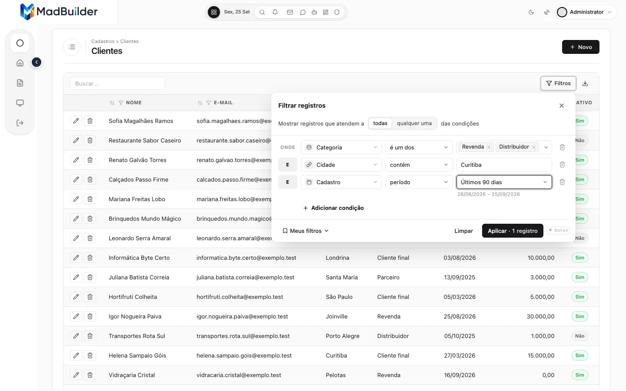Image resolution: width=626 pixels, height=391 pixels.
Task: Delete the Categoria filter condition
Action: pos(562,147)
